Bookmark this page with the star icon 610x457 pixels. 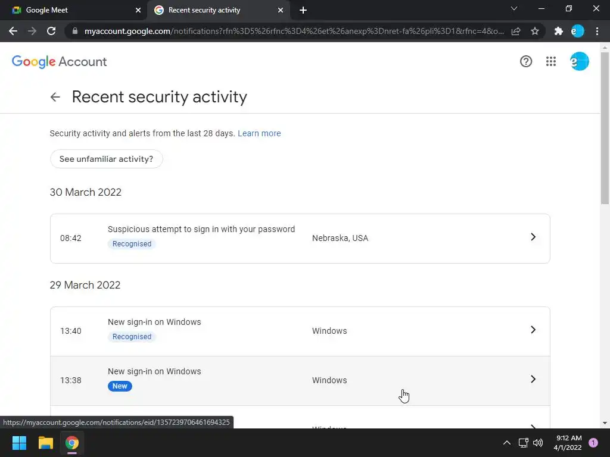535,31
